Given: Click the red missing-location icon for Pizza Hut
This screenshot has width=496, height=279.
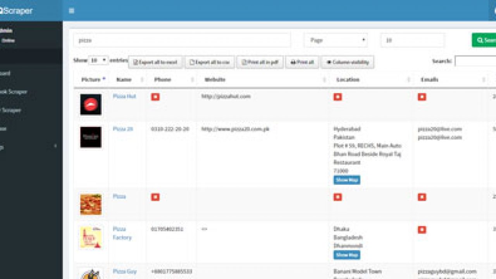Looking at the screenshot, I should click(338, 97).
